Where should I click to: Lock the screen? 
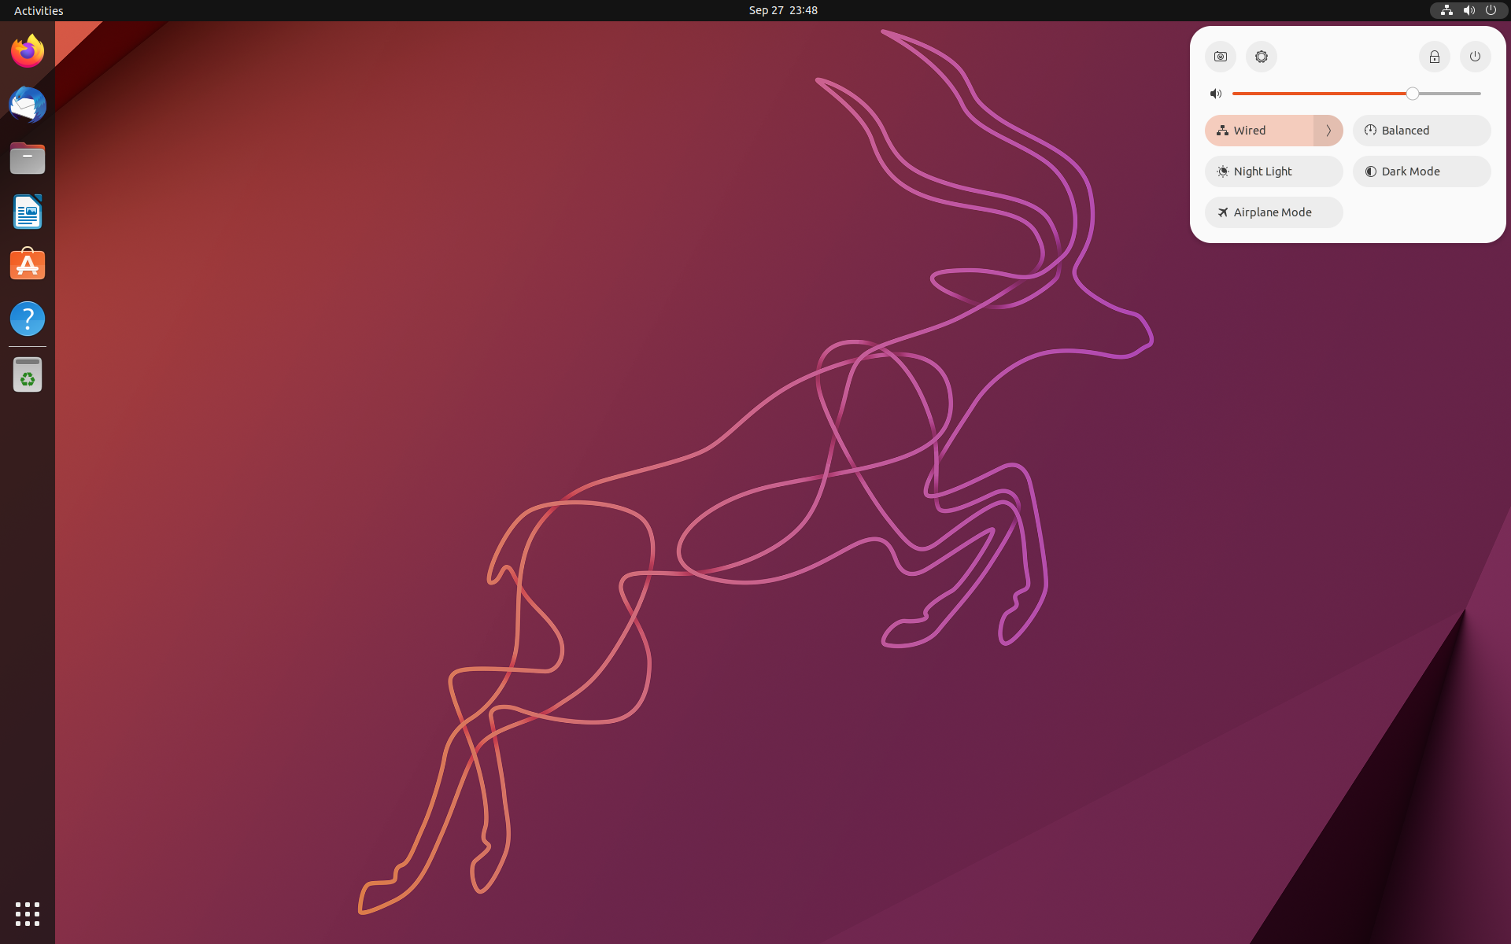(1434, 56)
